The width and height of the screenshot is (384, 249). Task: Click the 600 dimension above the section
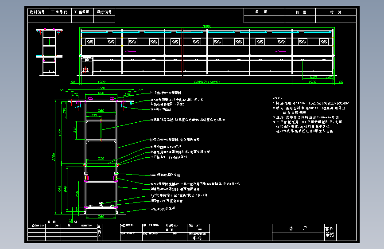(101, 93)
